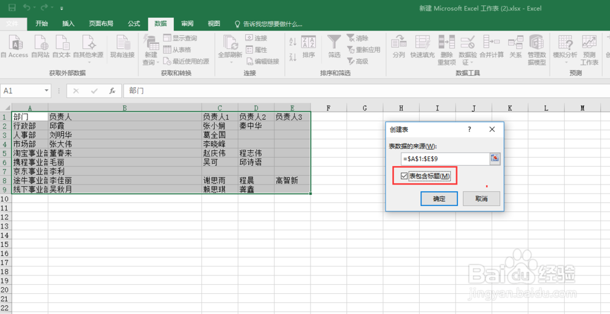The height and width of the screenshot is (314, 610).
Task: Click 高级 filter option
Action: pyautogui.click(x=357, y=61)
